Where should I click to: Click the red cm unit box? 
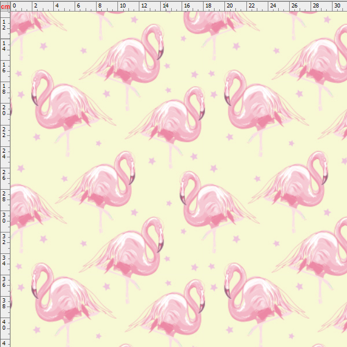[x=5, y=6]
